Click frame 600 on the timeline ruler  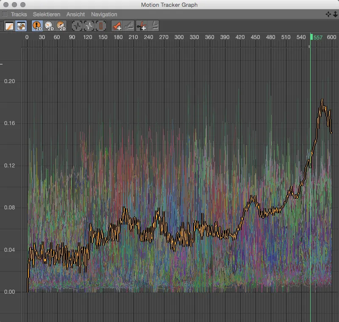(x=331, y=37)
